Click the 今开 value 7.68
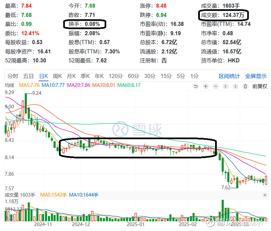Image resolution: width=271 pixels, height=231 pixels. coord(90,6)
